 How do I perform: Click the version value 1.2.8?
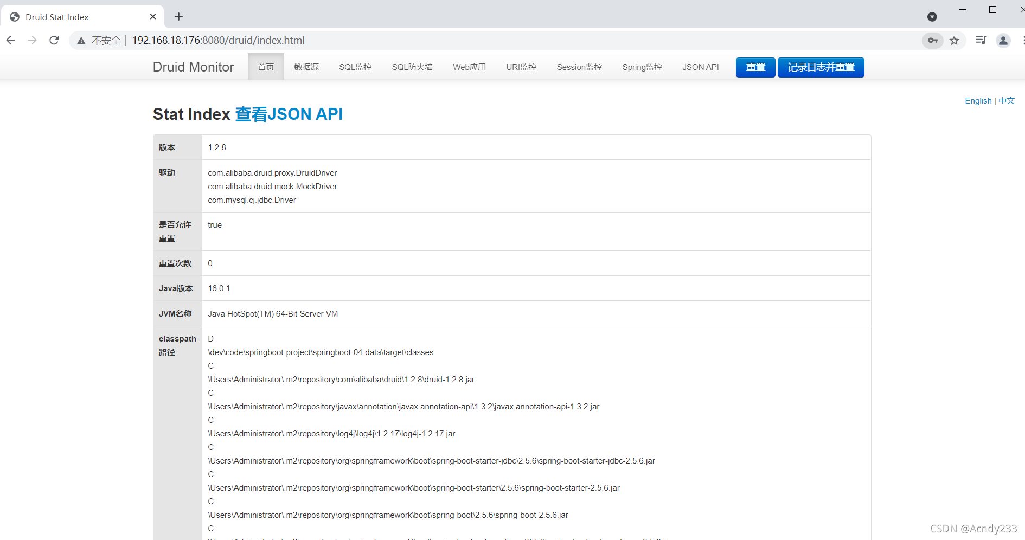coord(217,147)
